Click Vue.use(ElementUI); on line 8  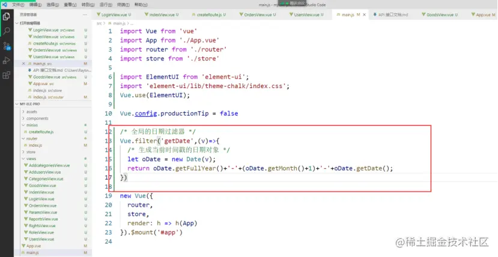pyautogui.click(x=154, y=95)
